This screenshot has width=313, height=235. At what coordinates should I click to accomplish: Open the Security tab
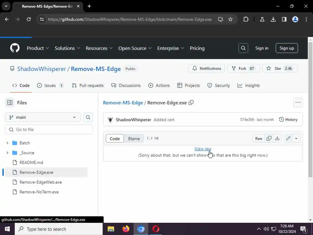219,86
